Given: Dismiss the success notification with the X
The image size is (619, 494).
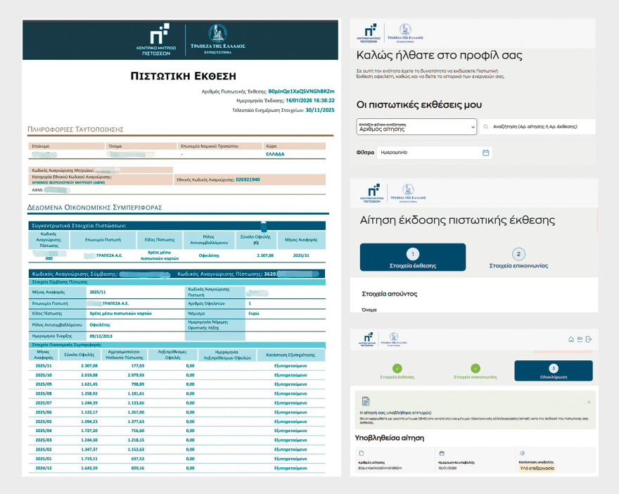Looking at the screenshot, I should (x=589, y=402).
